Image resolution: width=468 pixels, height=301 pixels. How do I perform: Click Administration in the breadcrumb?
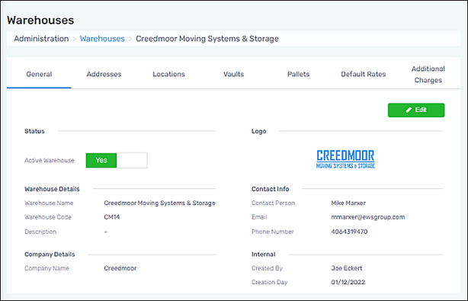41,39
